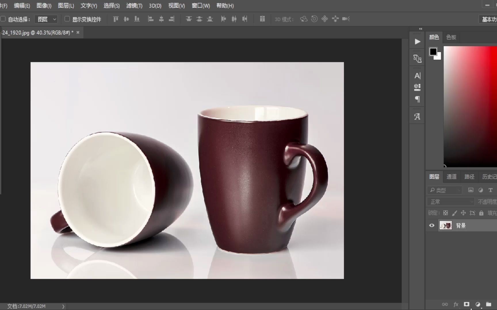This screenshot has width=497, height=310.
Task: Click the add layer mask icon
Action: coord(467,304)
